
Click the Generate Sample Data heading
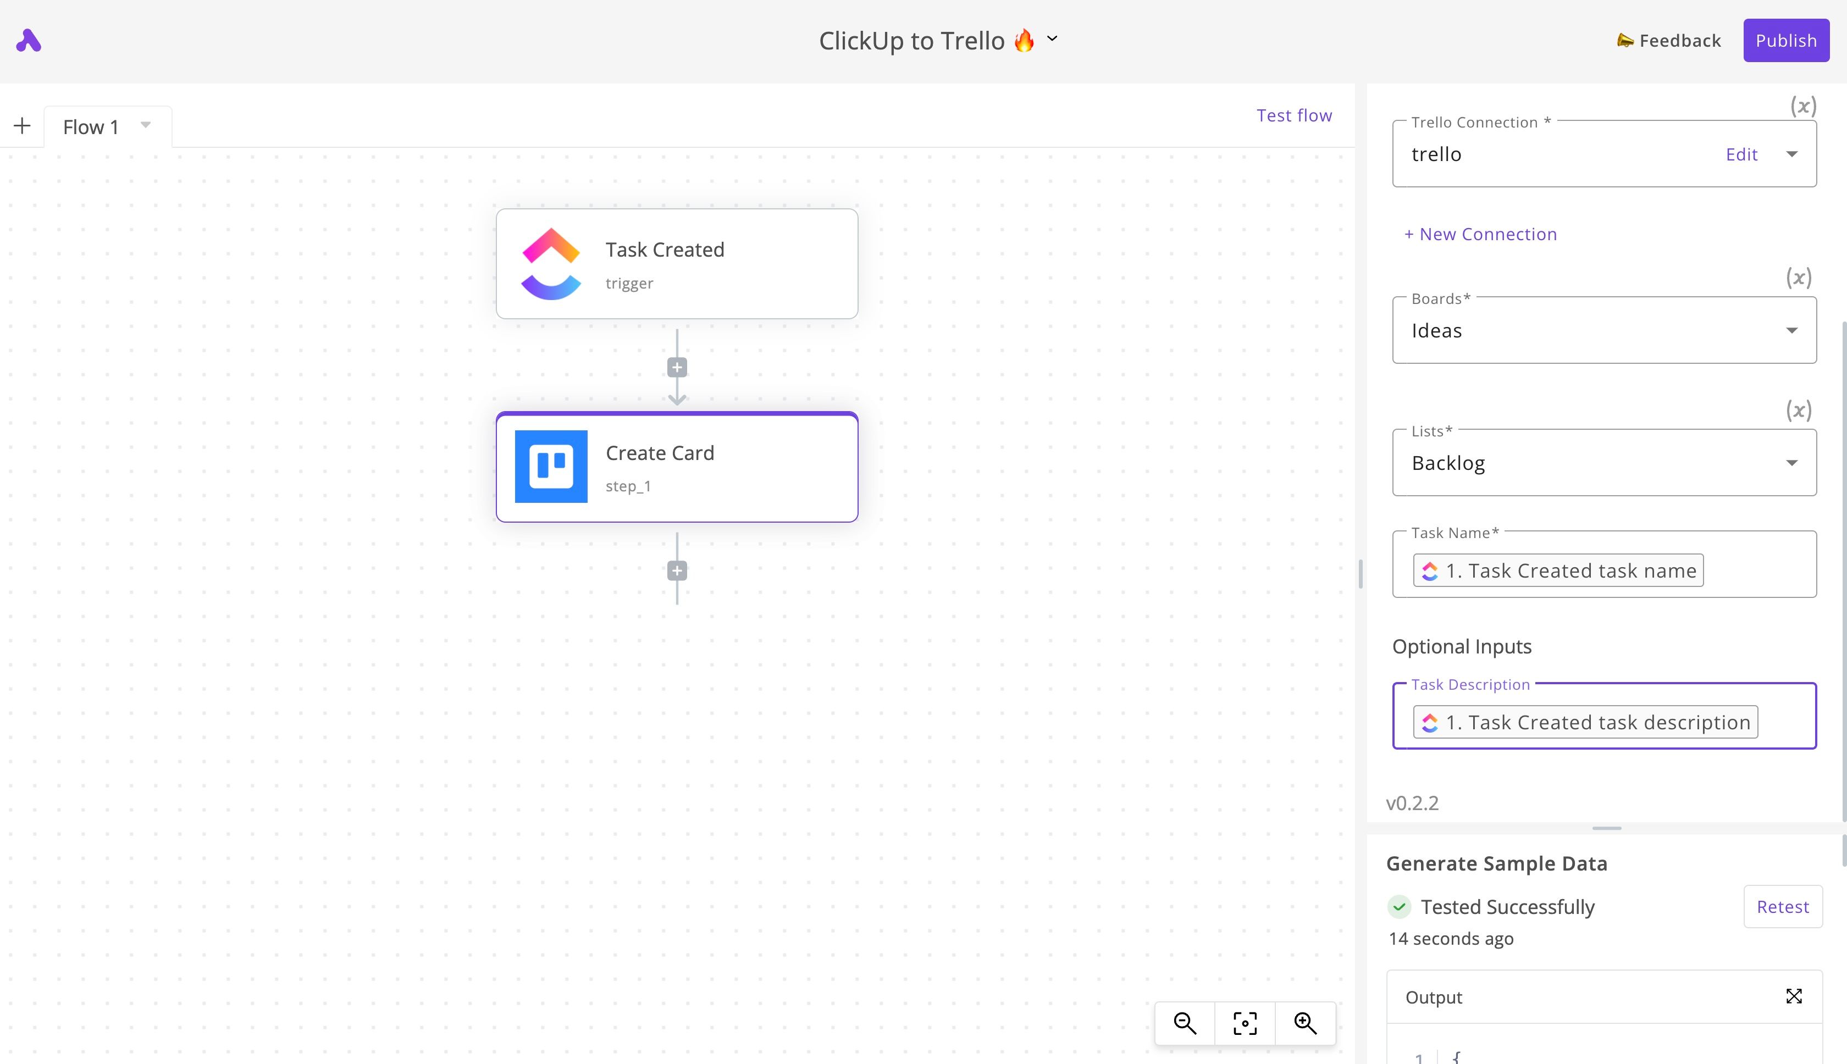(x=1497, y=864)
